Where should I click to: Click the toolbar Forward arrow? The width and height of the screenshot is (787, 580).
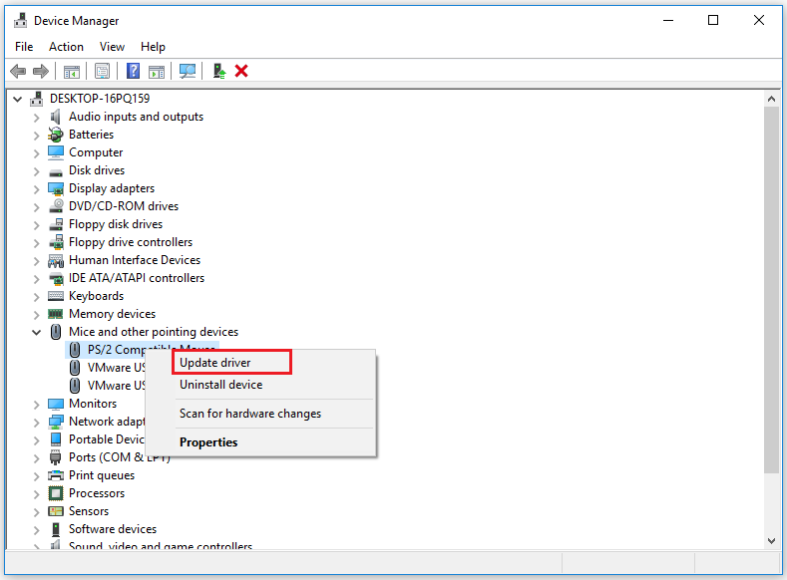pos(41,71)
